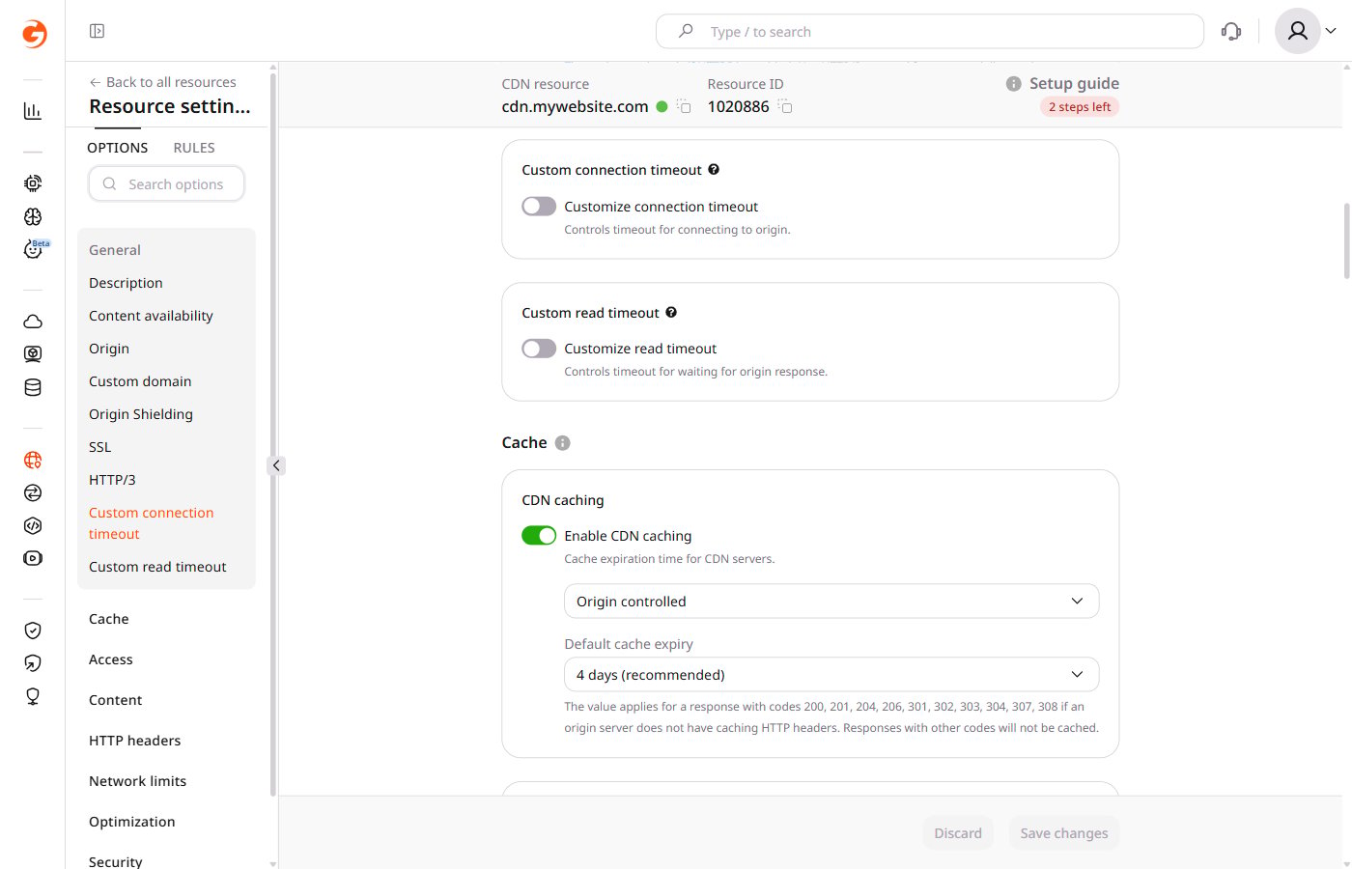Copy the Resource ID value
The image size is (1352, 869).
click(x=785, y=106)
